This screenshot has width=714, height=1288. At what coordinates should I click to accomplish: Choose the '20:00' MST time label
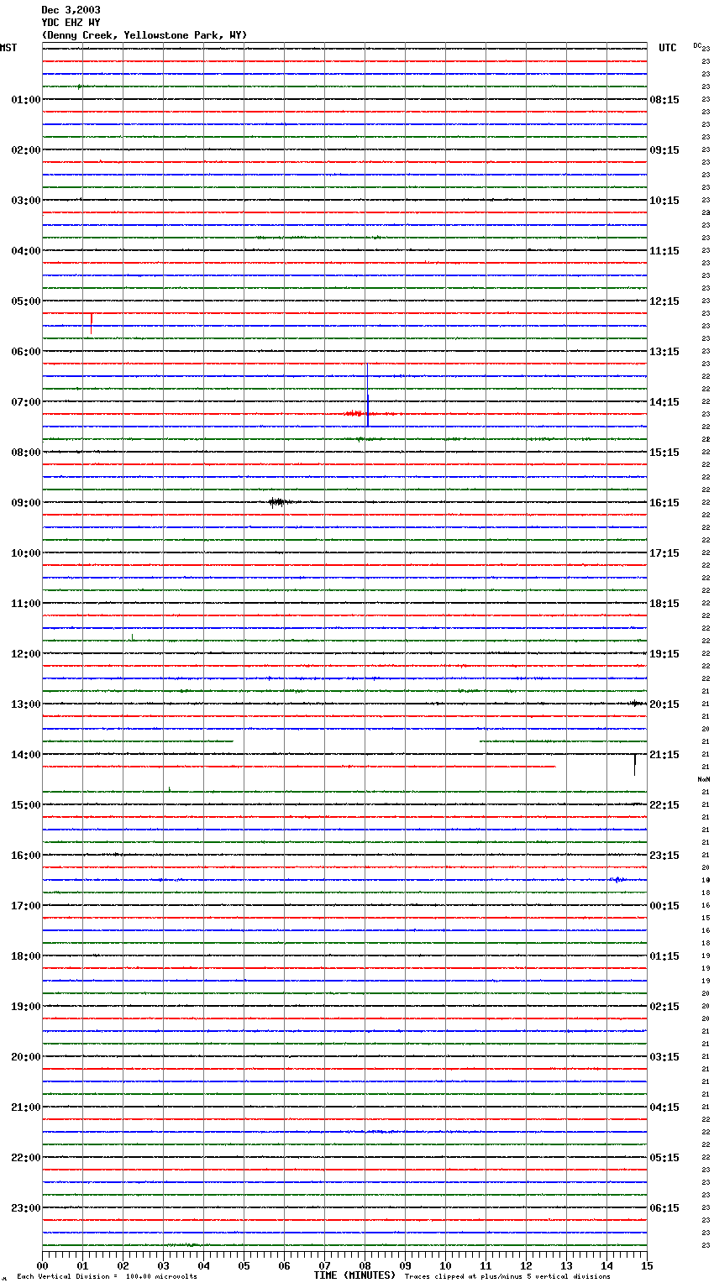[26, 1057]
